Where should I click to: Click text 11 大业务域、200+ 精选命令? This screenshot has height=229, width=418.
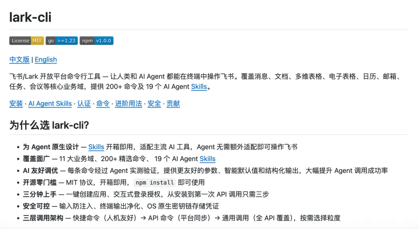102,159
